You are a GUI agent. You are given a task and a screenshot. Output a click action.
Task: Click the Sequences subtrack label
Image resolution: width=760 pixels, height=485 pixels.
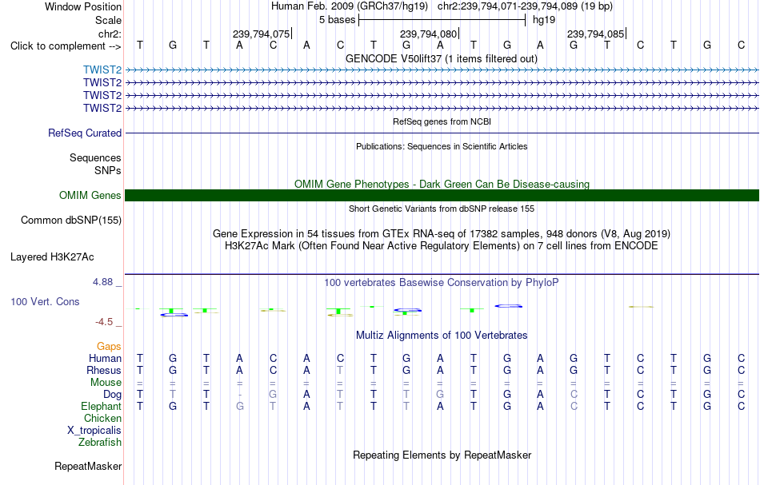tap(95, 157)
